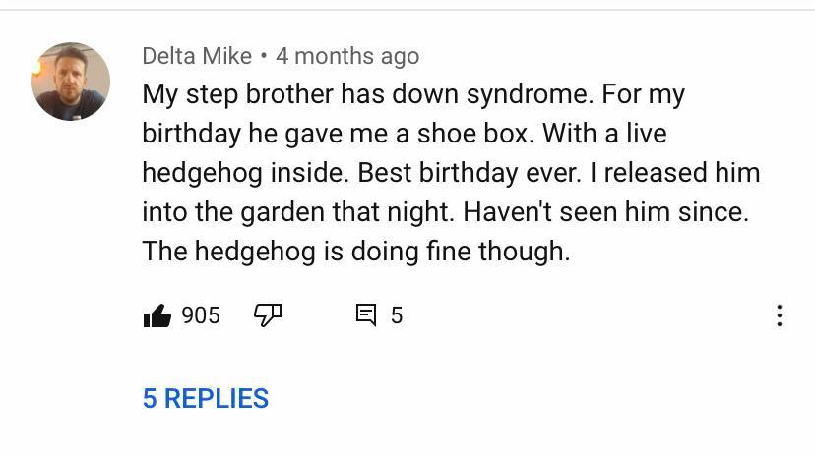
Task: Click the line starting "hedgehog inside"
Action: 451,173
